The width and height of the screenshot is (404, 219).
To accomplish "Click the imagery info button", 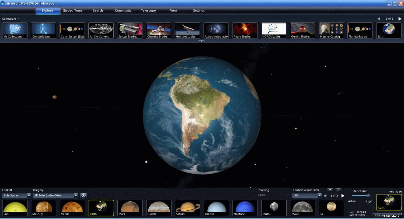I will pyautogui.click(x=83, y=195).
